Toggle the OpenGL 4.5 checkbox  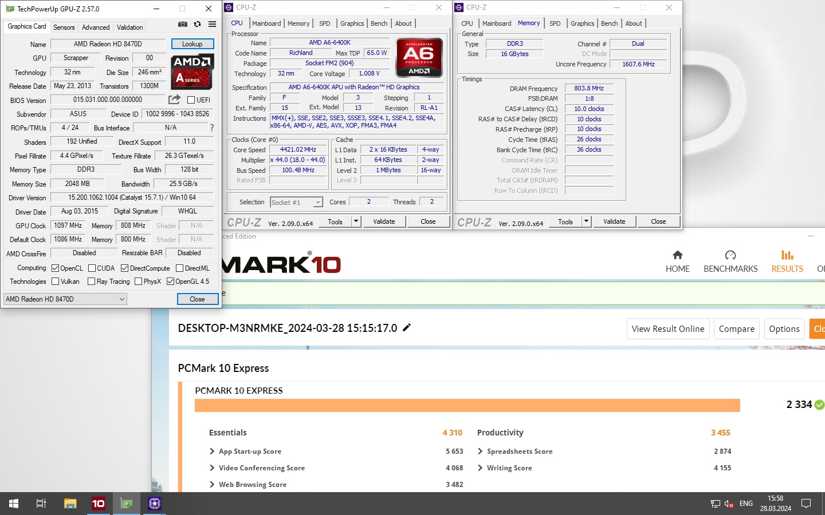[x=170, y=281]
